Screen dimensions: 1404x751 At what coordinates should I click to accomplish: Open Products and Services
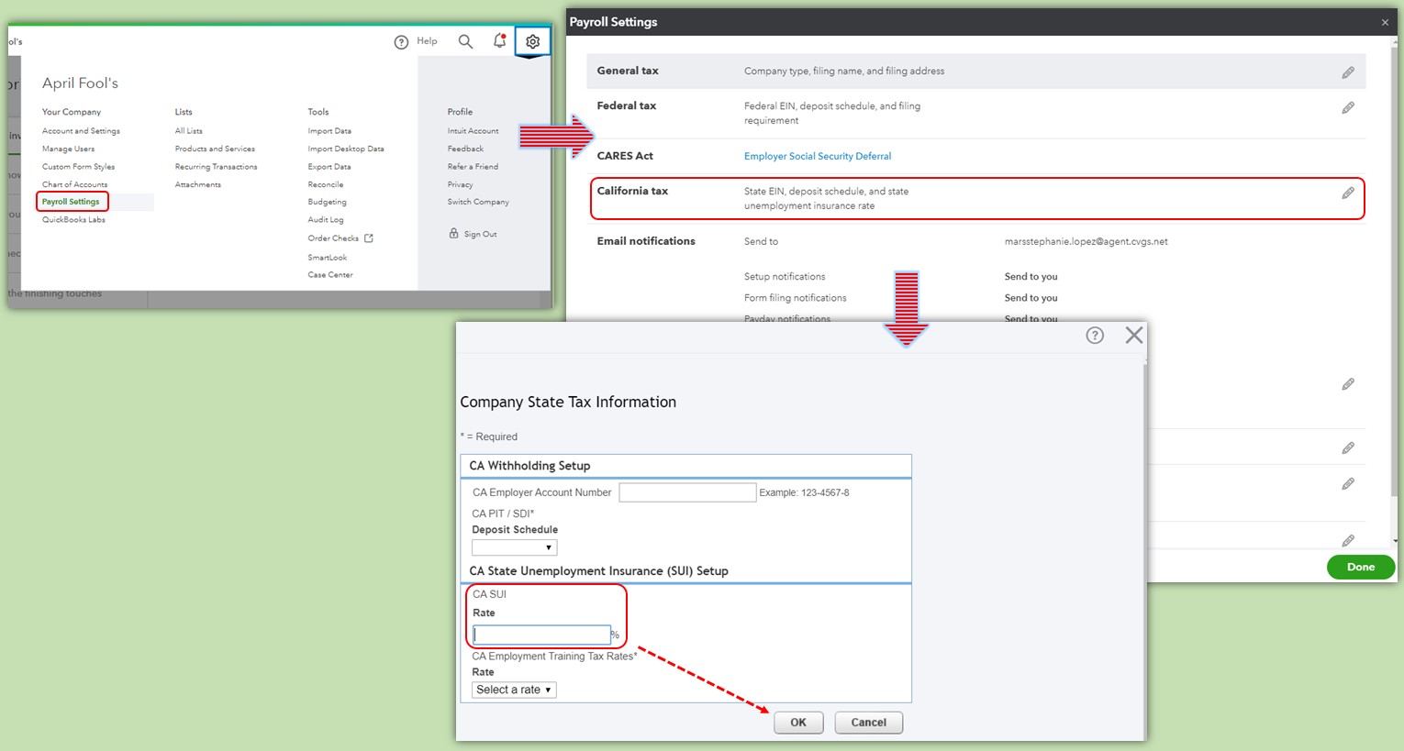click(x=215, y=149)
